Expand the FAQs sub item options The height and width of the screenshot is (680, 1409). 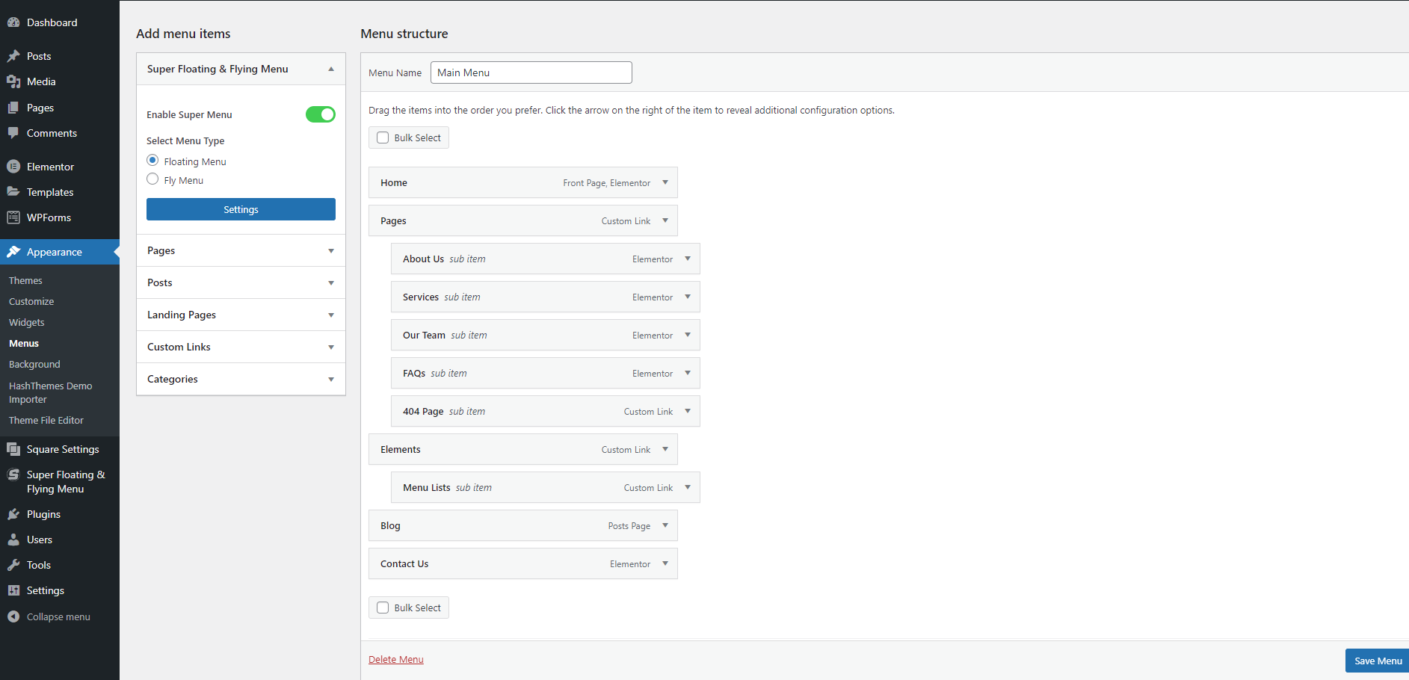coord(688,373)
